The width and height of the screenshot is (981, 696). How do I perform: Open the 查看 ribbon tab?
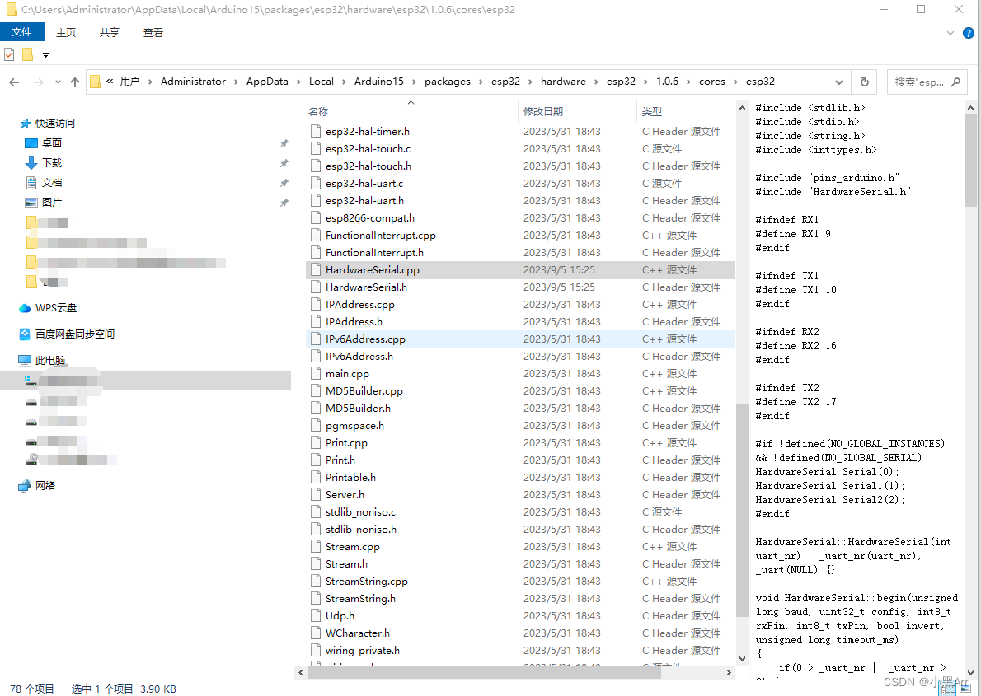pyautogui.click(x=153, y=32)
